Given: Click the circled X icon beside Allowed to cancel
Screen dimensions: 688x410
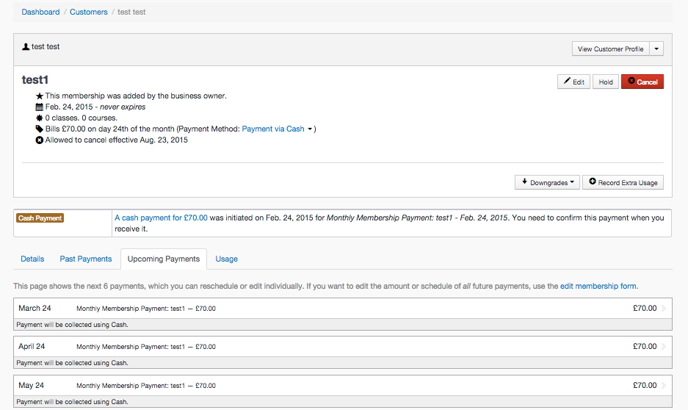Looking at the screenshot, I should (x=40, y=140).
